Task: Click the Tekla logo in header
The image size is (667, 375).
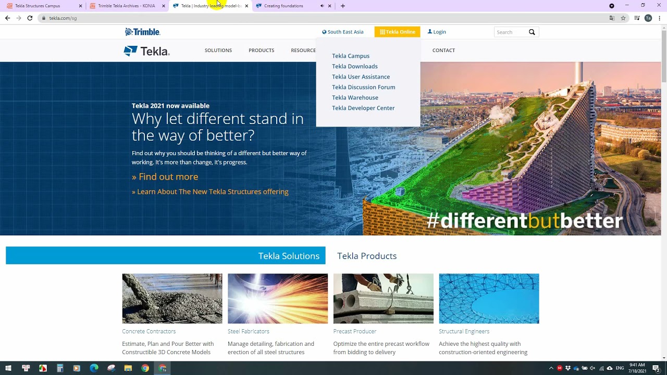Action: click(x=146, y=51)
